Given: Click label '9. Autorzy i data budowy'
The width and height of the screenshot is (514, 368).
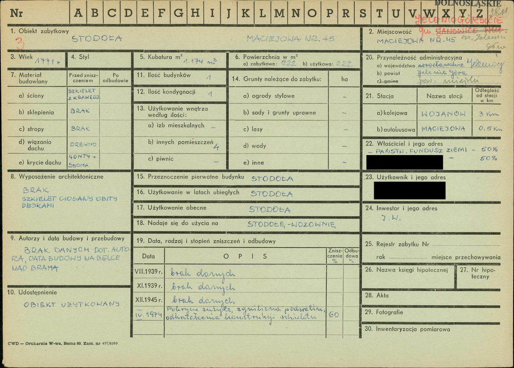Looking at the screenshot, I should click(68, 239).
